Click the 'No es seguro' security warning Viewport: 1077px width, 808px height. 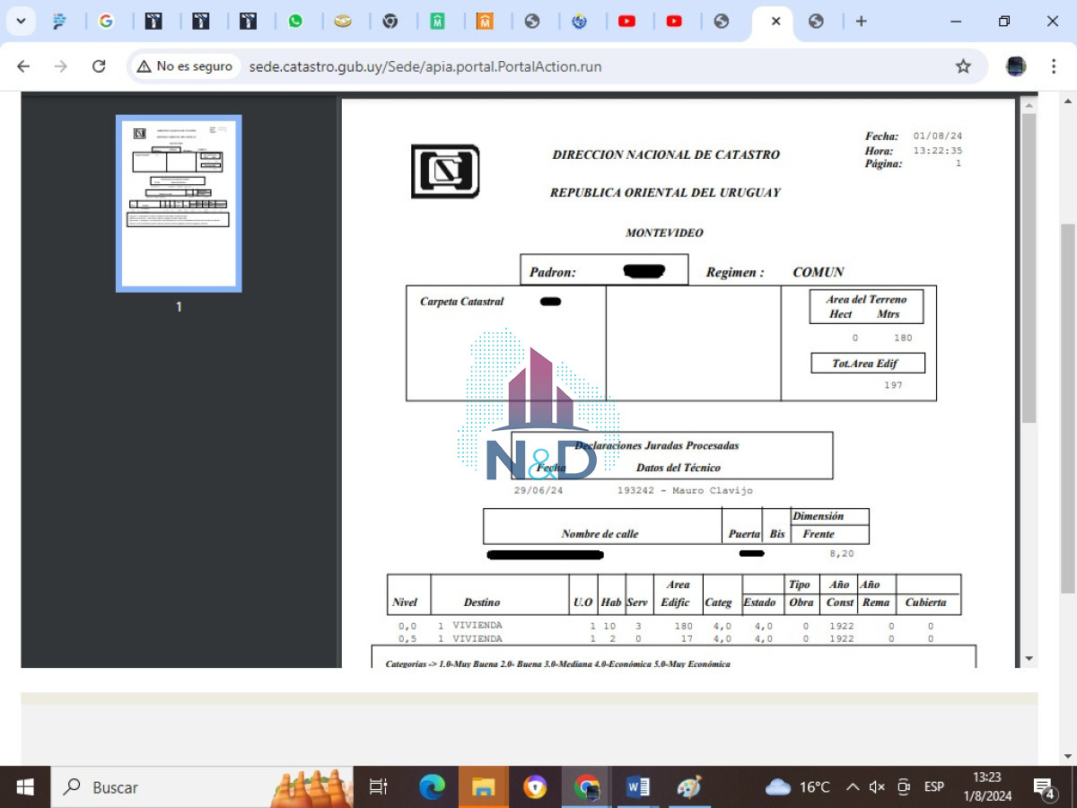click(x=185, y=66)
